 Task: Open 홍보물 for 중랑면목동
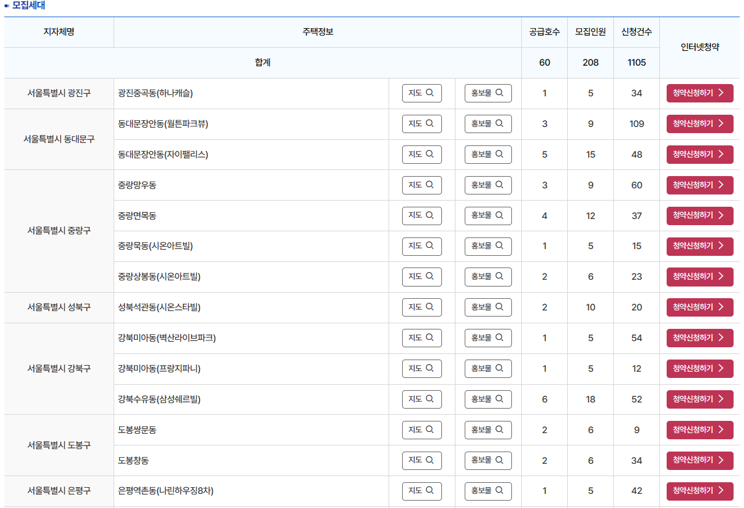coord(488,216)
